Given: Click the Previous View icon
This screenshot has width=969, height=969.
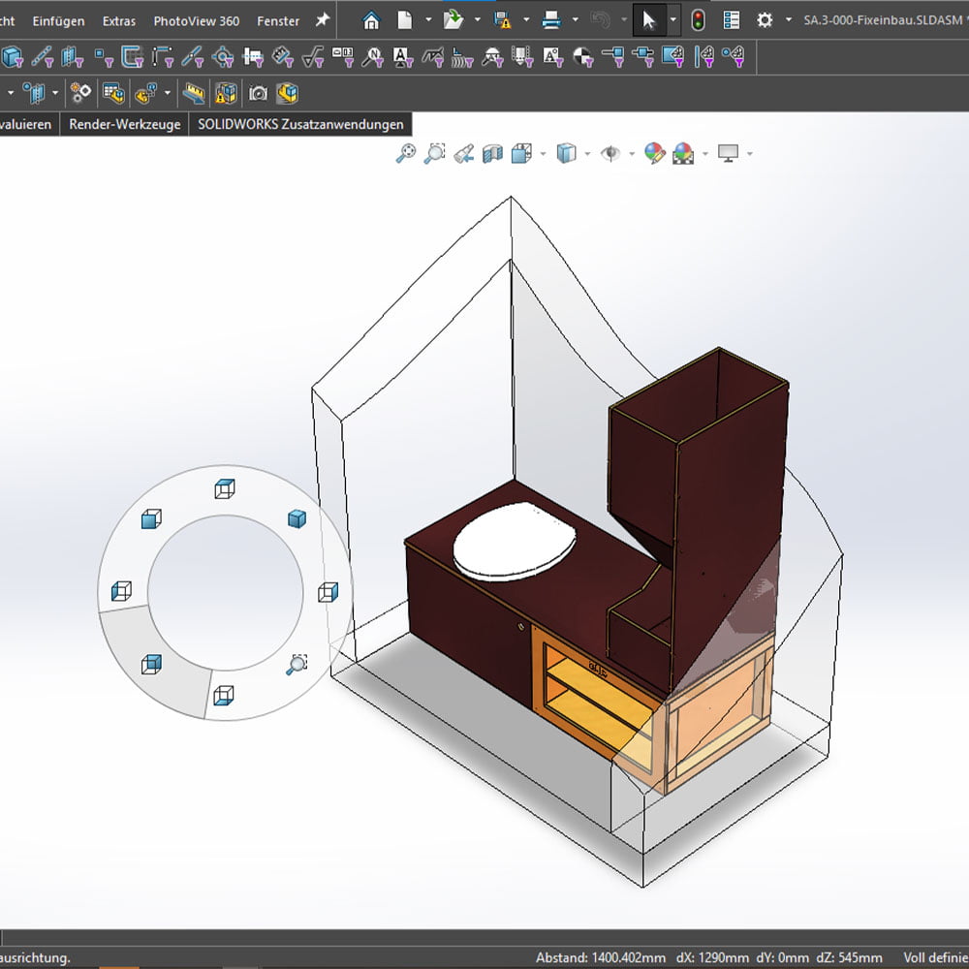Looking at the screenshot, I should (464, 153).
